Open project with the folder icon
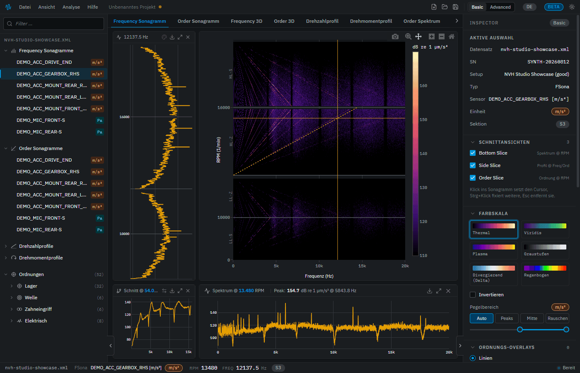 (x=445, y=7)
